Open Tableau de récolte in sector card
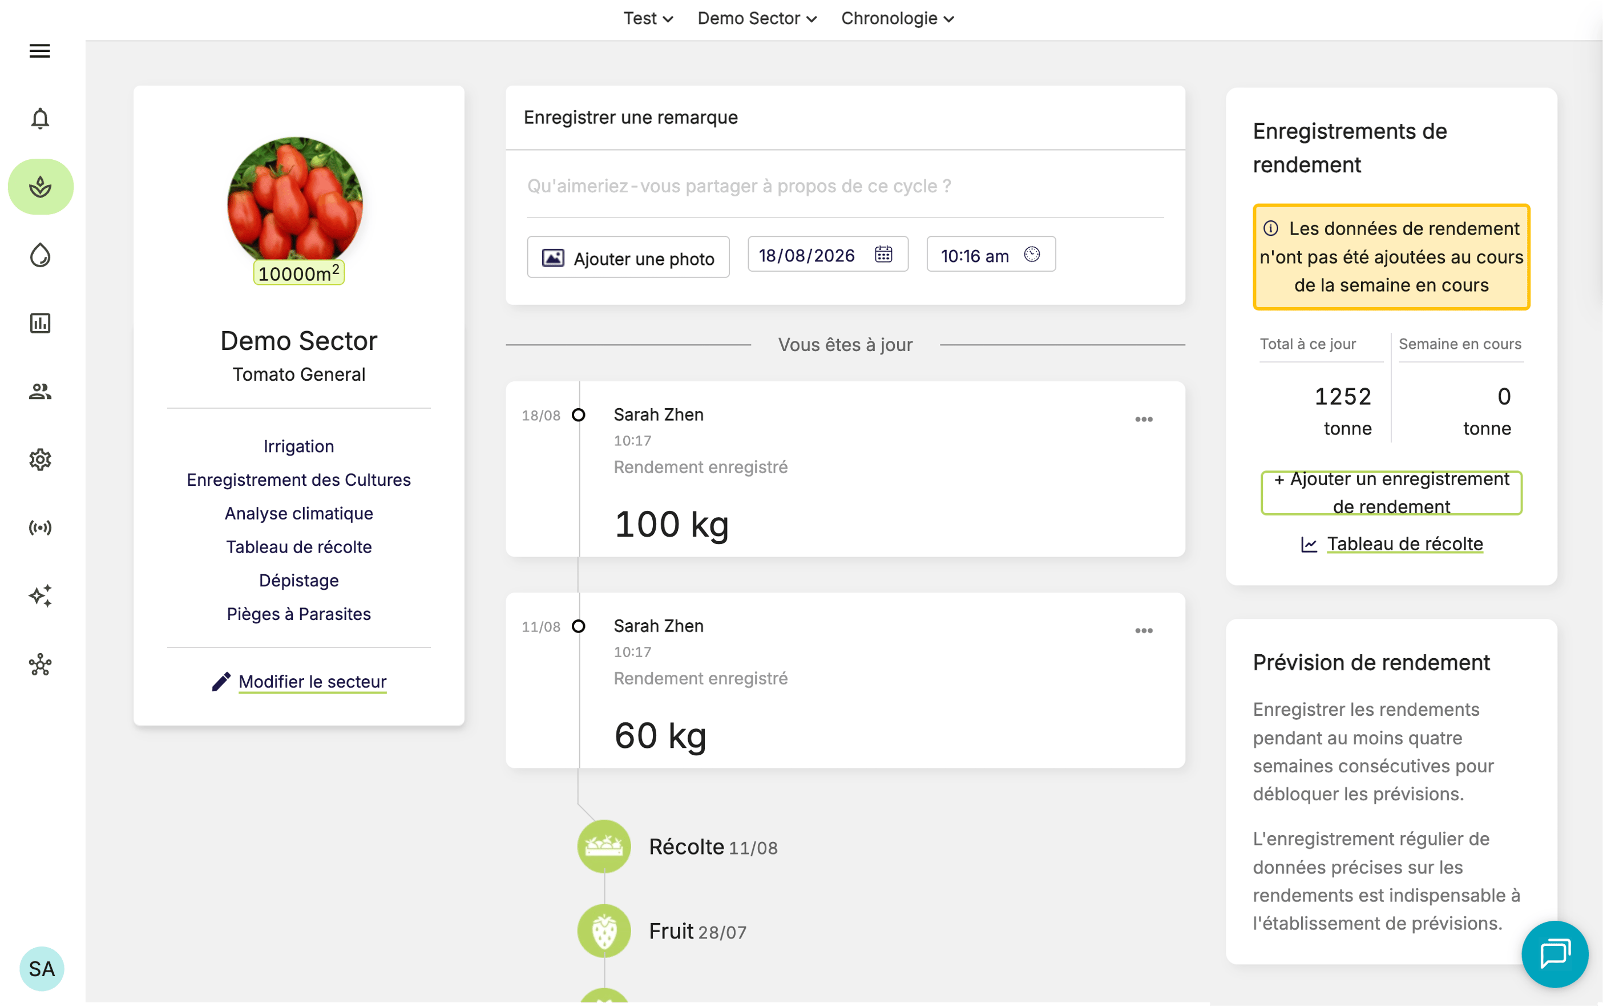 (x=299, y=547)
